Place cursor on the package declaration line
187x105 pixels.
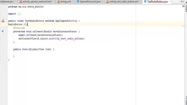(26, 7)
